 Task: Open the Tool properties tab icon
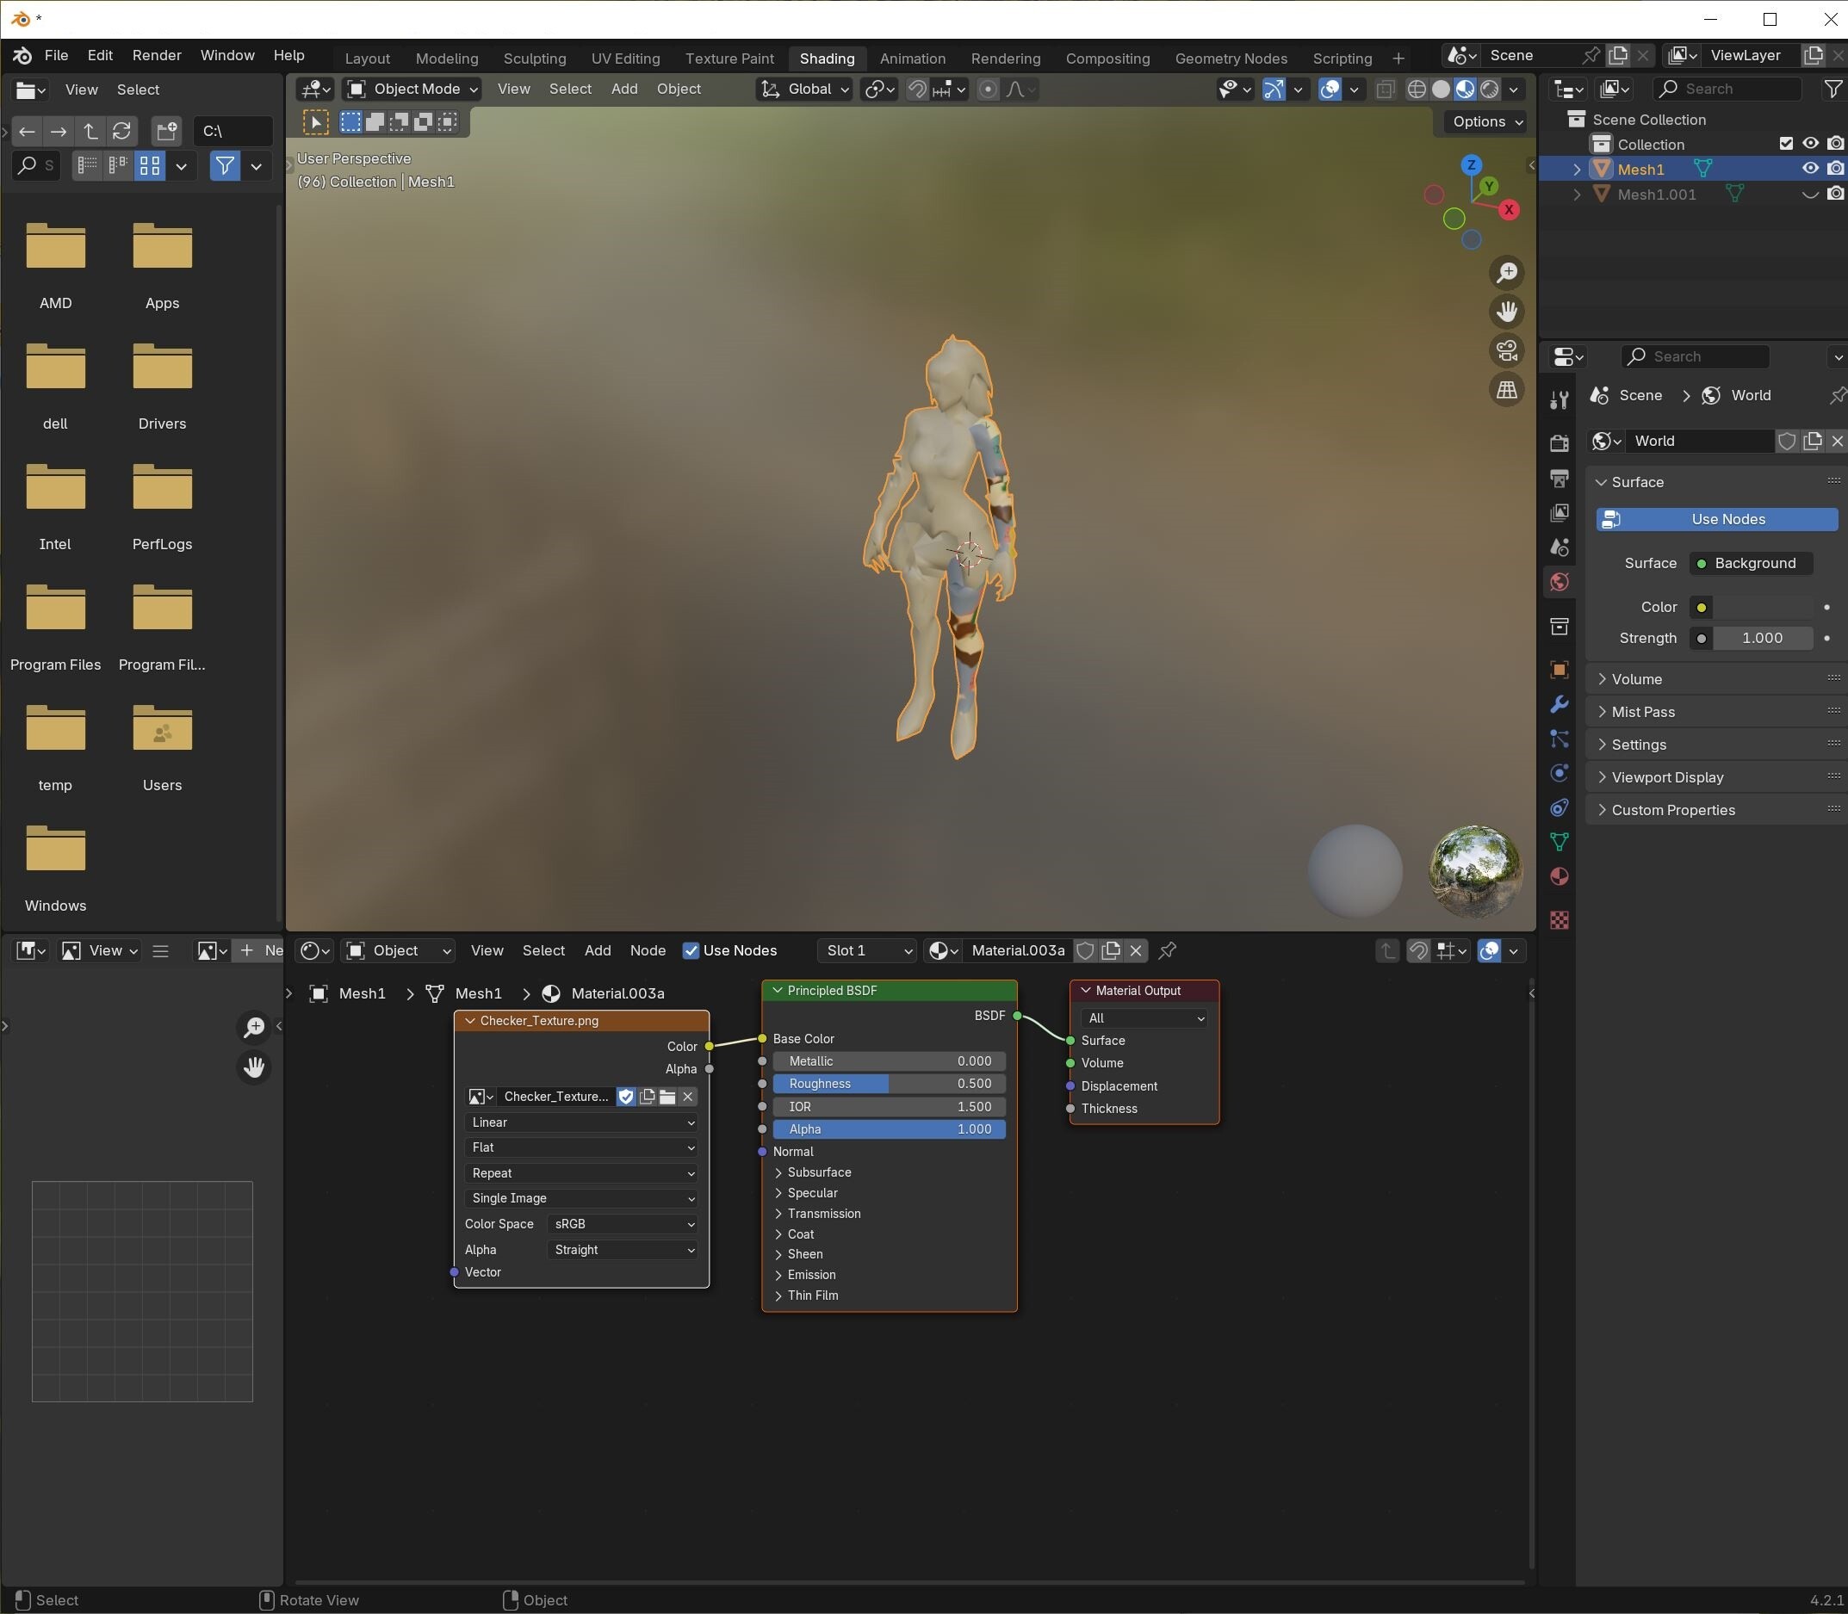(x=1560, y=400)
